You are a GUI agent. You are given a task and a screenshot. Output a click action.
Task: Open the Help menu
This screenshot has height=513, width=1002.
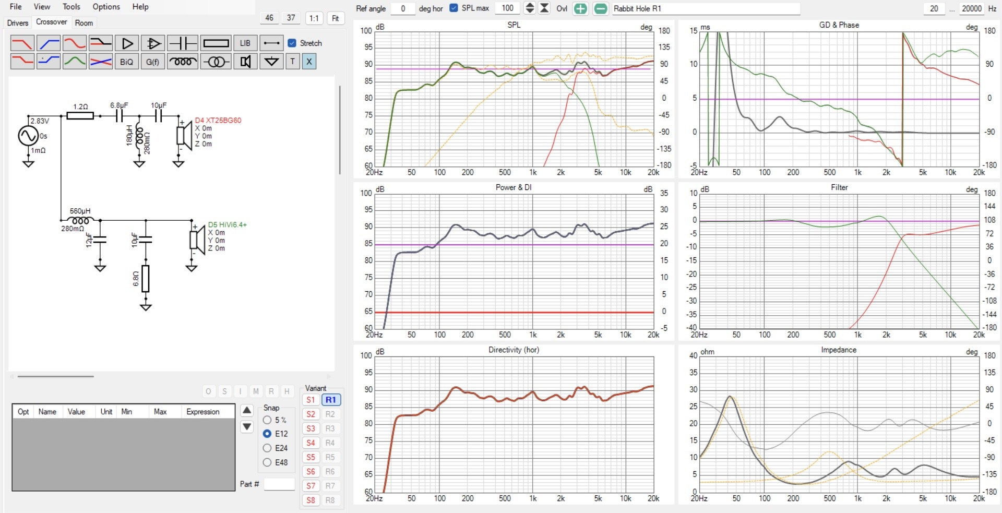click(140, 7)
